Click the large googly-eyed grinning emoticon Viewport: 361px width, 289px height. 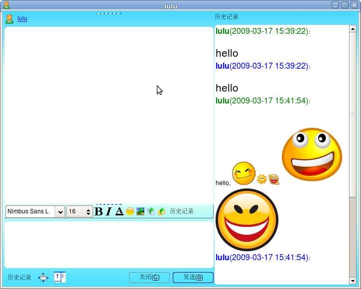[x=312, y=154]
